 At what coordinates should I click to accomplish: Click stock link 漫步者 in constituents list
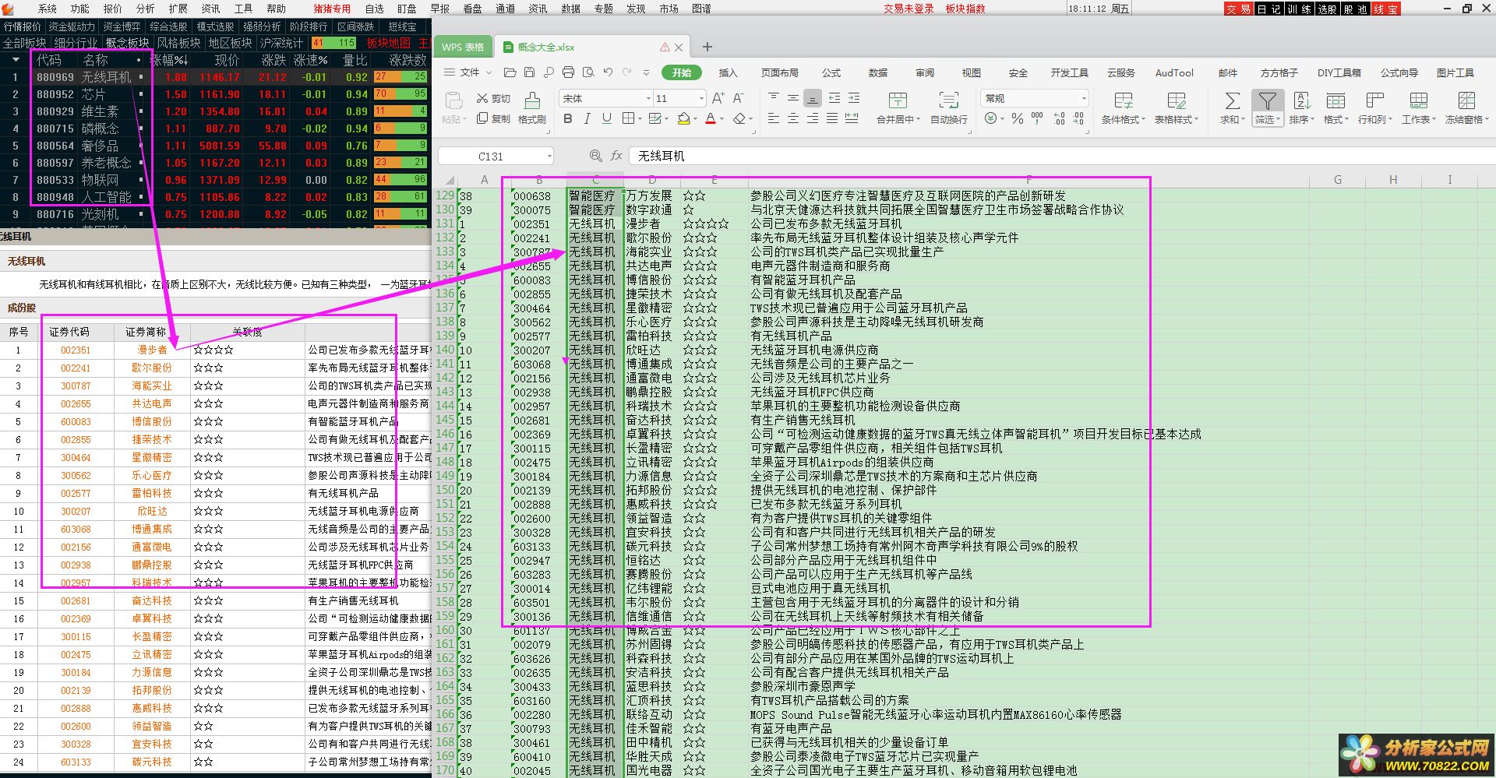[x=152, y=350]
